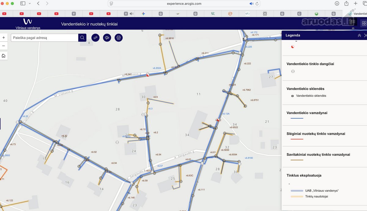Switch to the tab labeled C

(299, 14)
